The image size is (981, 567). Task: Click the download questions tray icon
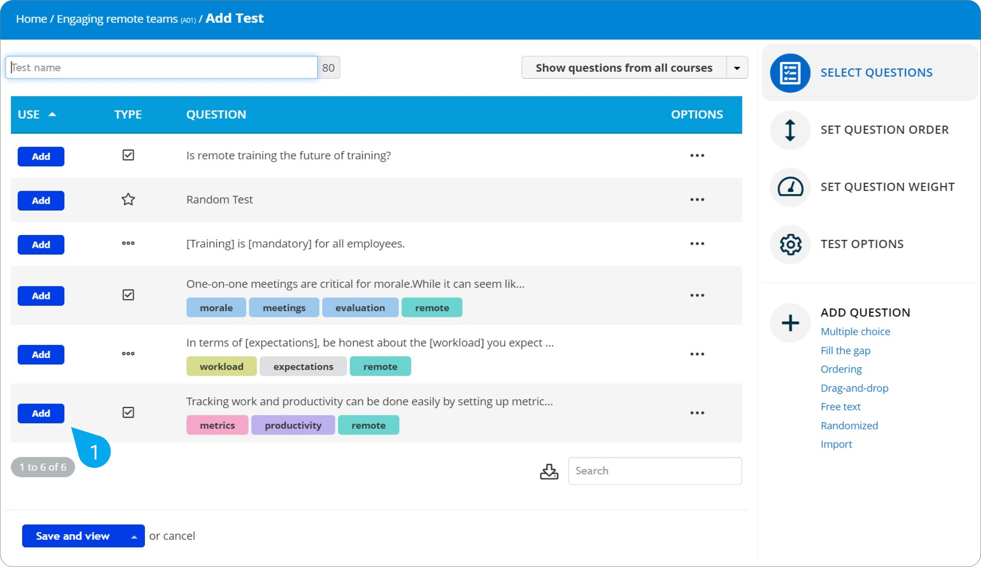pyautogui.click(x=549, y=471)
